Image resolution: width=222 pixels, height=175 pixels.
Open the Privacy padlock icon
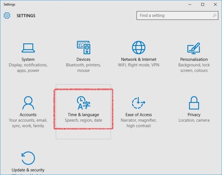point(194,103)
